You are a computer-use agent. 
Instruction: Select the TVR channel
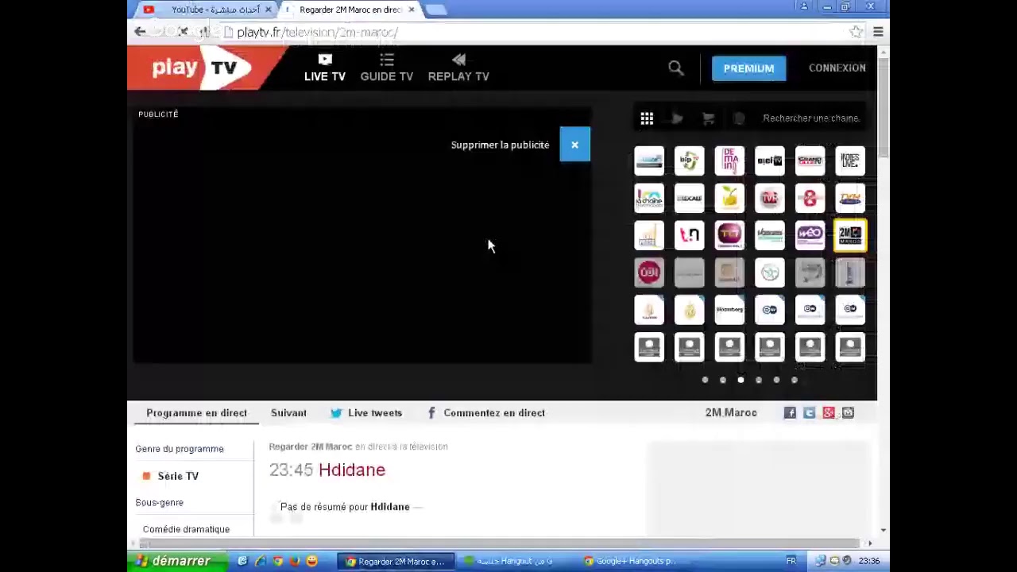point(770,198)
